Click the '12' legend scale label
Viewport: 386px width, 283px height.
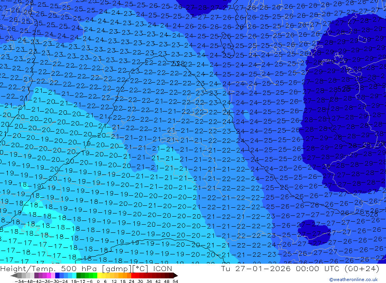tap(114, 281)
